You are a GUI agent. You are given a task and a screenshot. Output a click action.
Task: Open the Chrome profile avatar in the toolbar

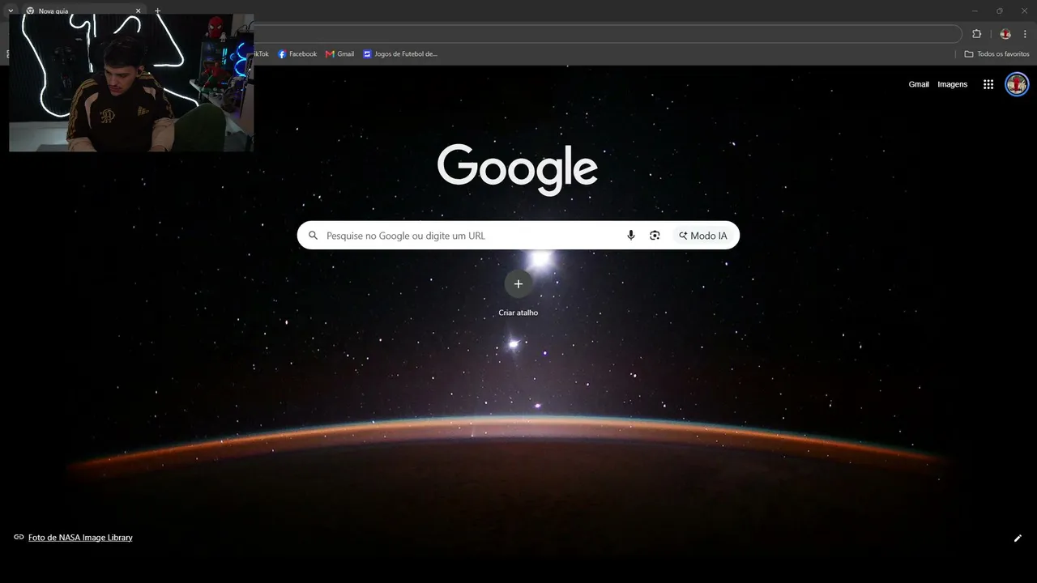click(1005, 34)
